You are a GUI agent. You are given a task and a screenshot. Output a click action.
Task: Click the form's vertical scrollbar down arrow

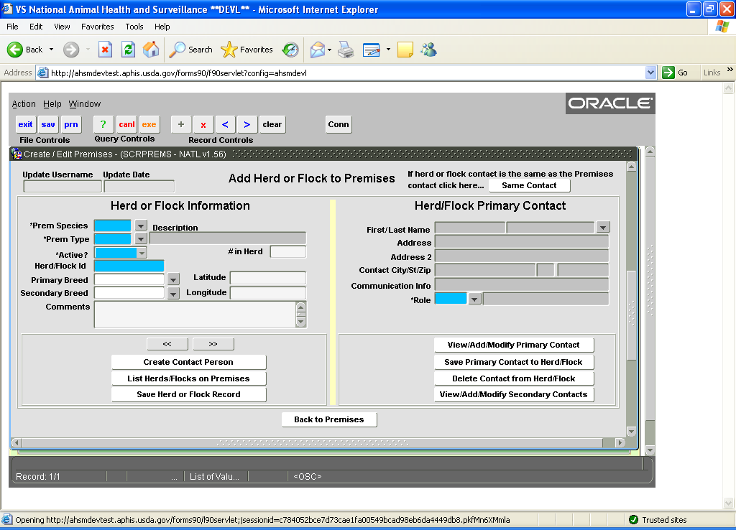(631, 432)
